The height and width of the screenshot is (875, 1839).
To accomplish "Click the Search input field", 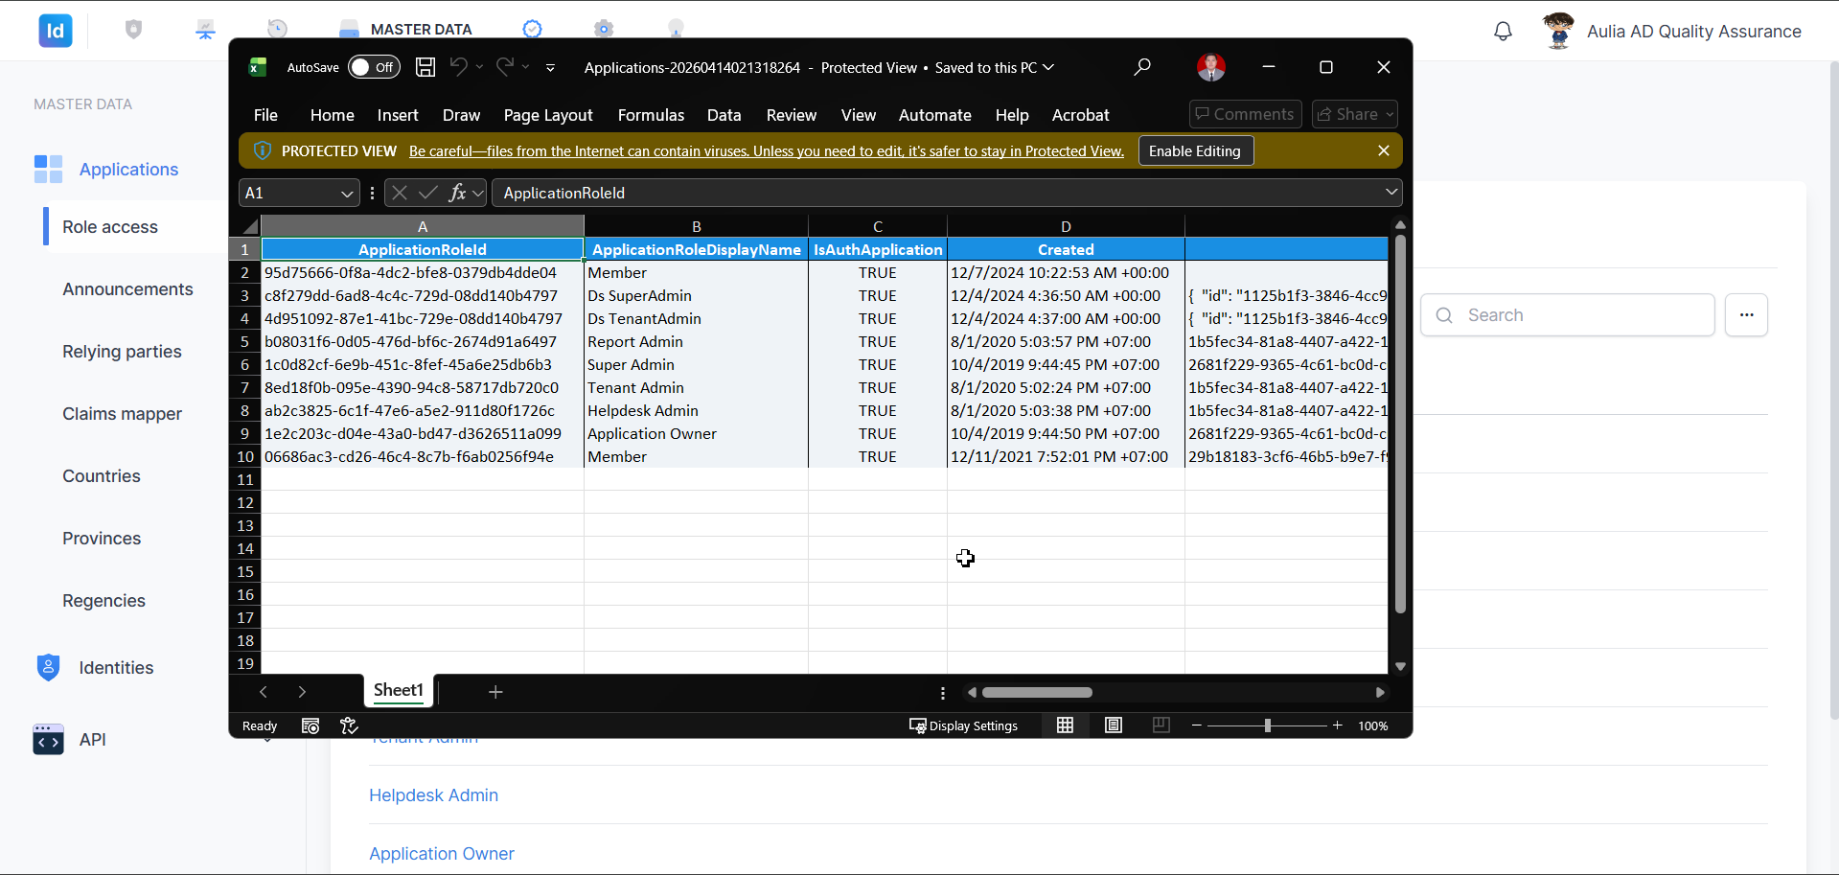I will click(x=1568, y=315).
